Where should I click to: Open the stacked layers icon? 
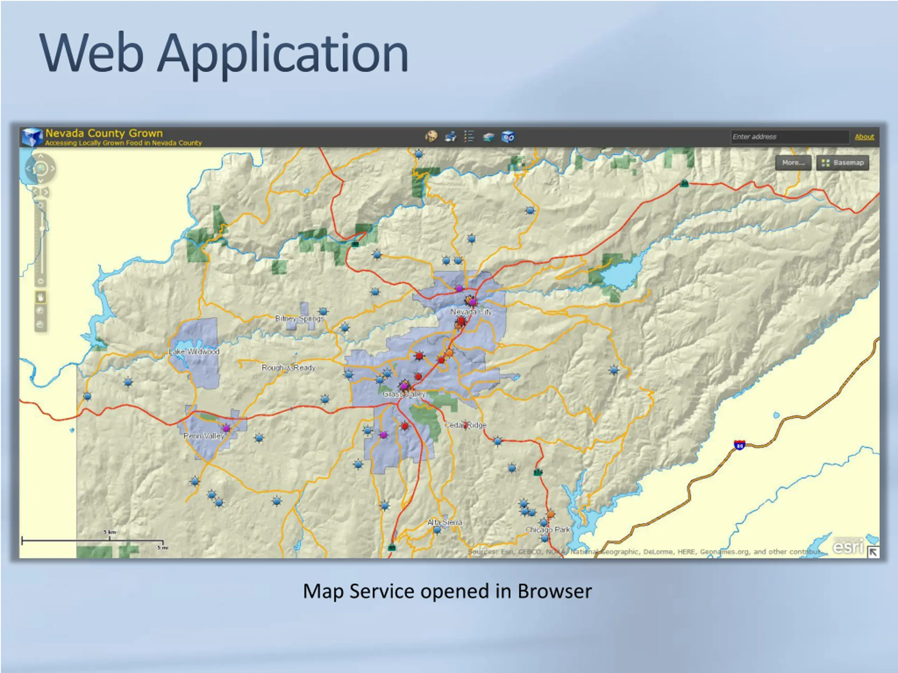[488, 137]
